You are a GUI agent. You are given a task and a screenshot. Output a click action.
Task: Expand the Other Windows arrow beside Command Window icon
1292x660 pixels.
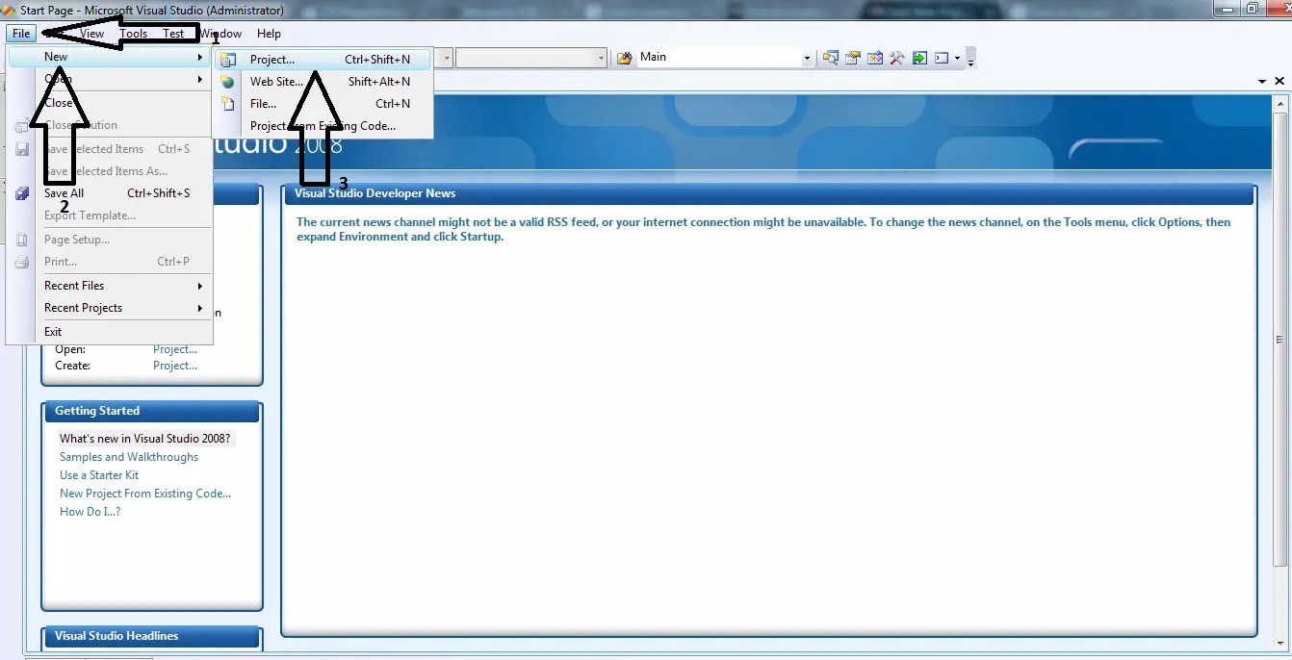957,58
